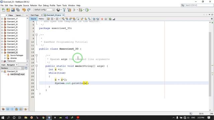Click Find Previous Occurrence editor icon
Screen dimensions: 214x120
pyautogui.click(x=67, y=19)
